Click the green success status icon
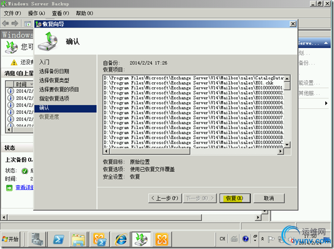This screenshot has width=334, height=249. tap(25, 171)
